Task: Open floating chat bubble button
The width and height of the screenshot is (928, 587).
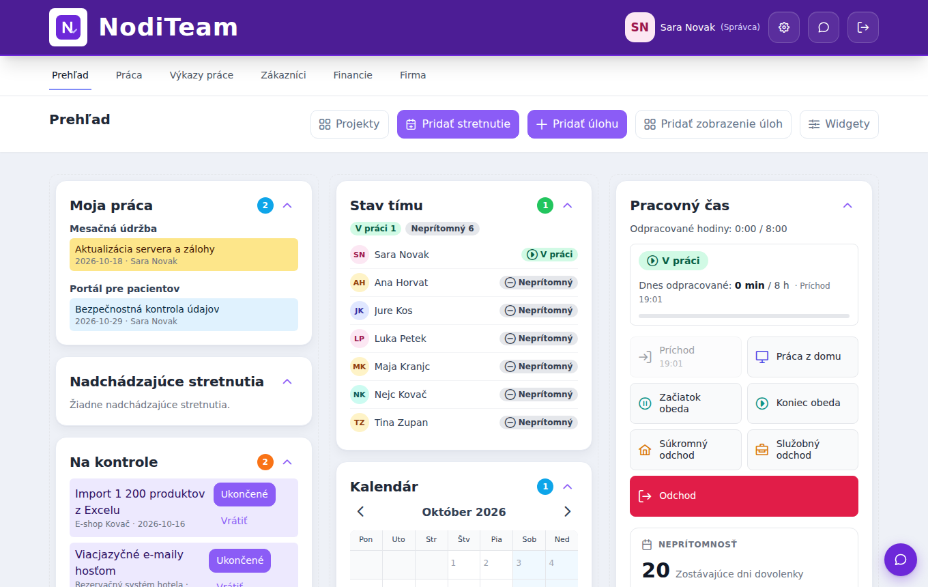Action: click(901, 560)
